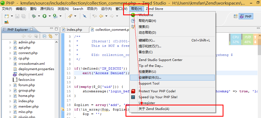261x118 pixels.
Task: Select deployment.properties file
Action: (x=36, y=69)
